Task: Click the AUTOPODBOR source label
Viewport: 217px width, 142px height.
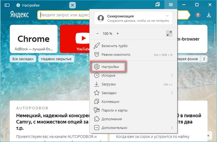Action: pos(32,108)
